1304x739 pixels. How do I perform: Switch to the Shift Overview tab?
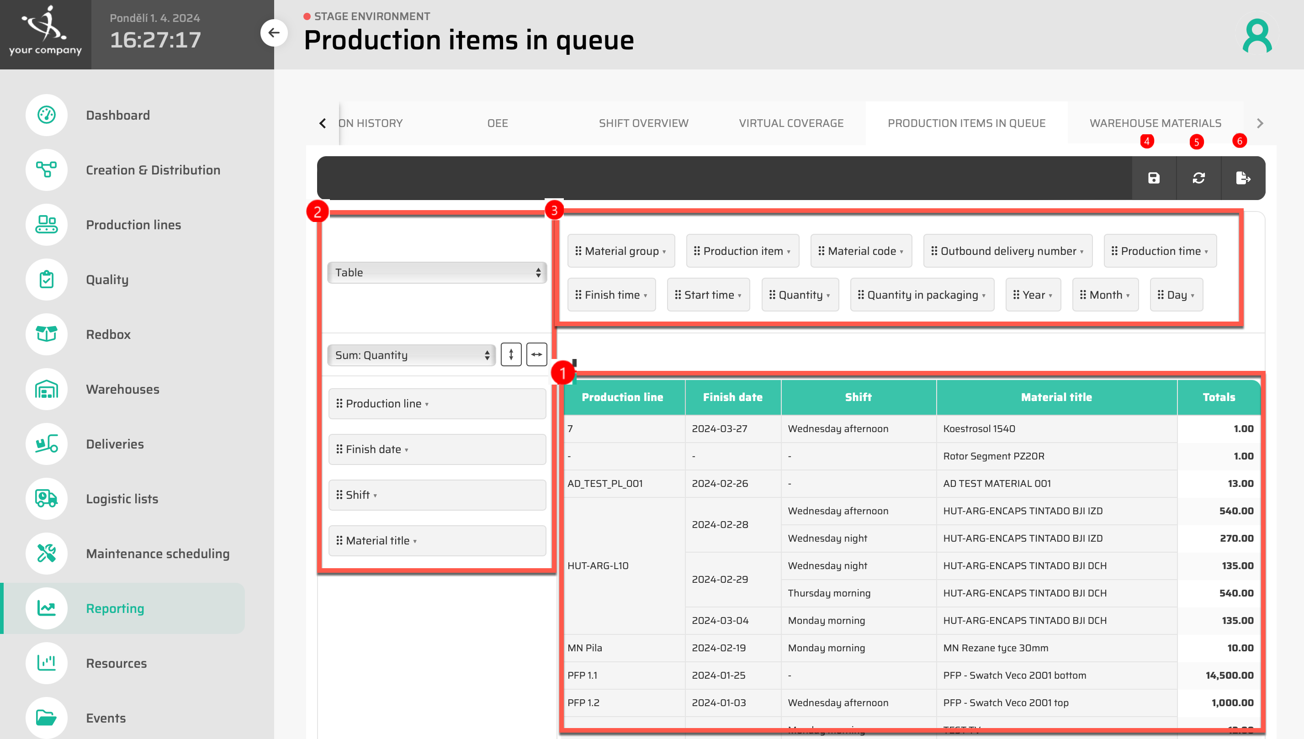click(x=643, y=123)
